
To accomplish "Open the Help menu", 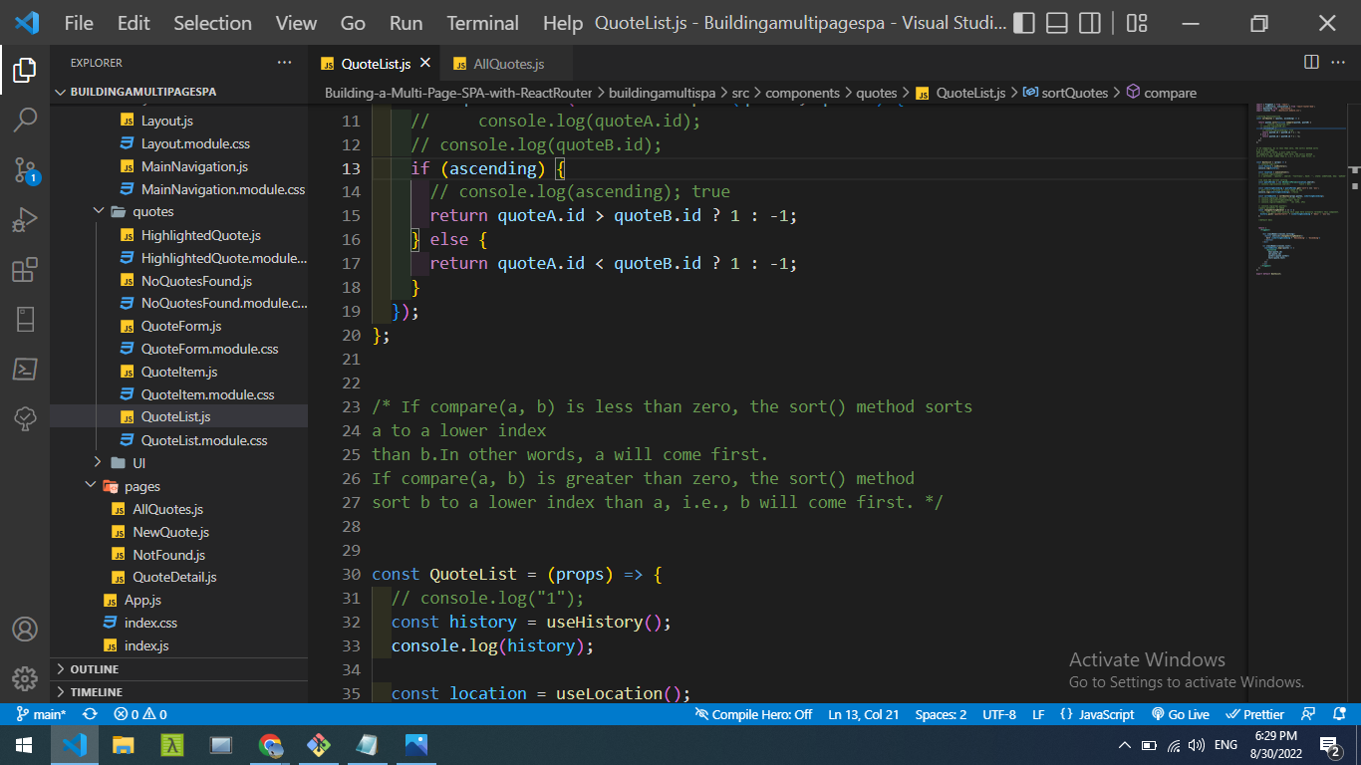I will pyautogui.click(x=563, y=23).
